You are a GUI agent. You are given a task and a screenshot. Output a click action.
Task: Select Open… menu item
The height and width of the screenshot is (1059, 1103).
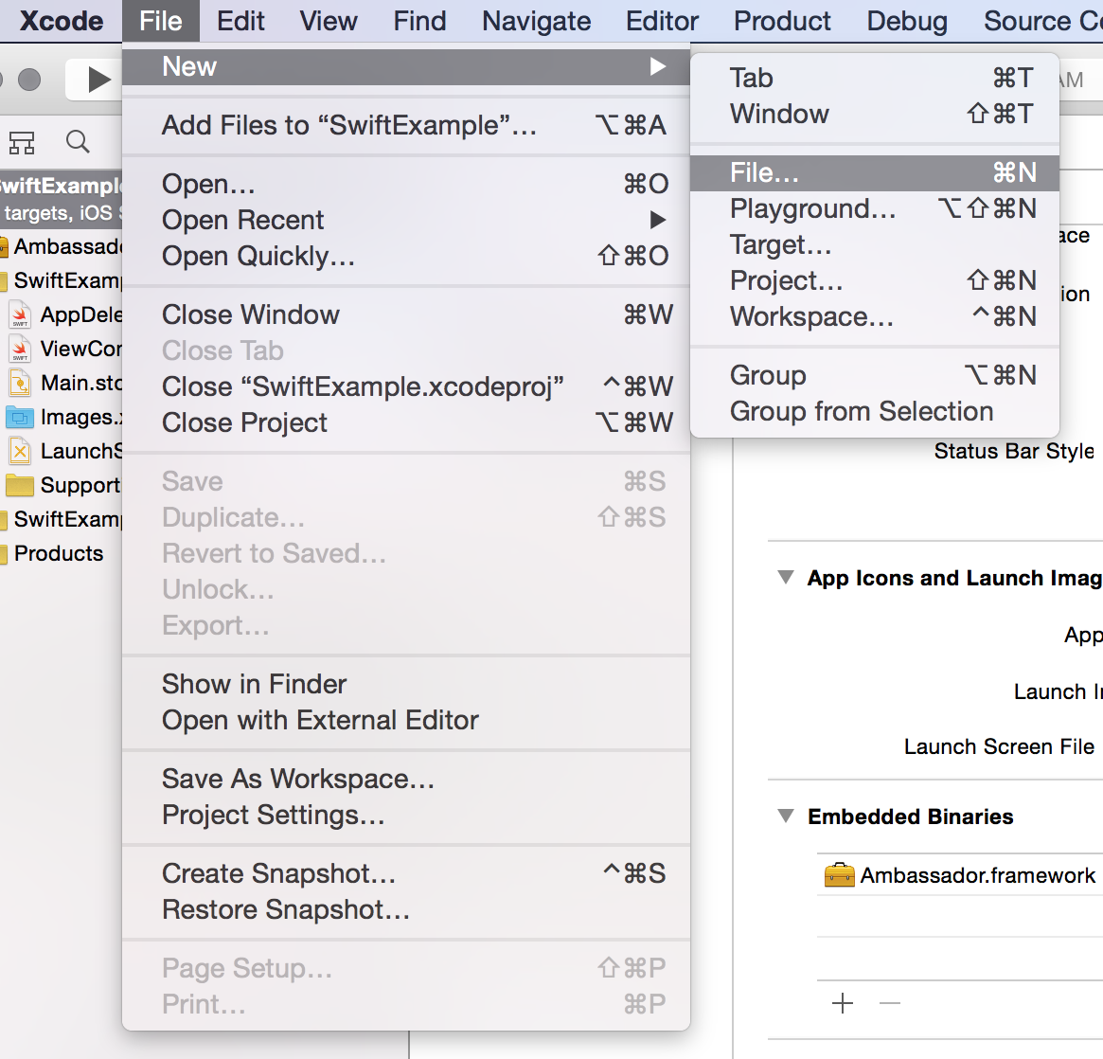click(x=406, y=185)
